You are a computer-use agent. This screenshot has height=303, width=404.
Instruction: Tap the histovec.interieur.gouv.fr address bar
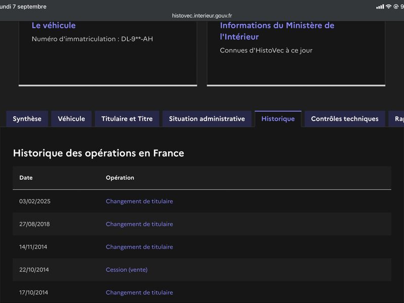pyautogui.click(x=202, y=16)
